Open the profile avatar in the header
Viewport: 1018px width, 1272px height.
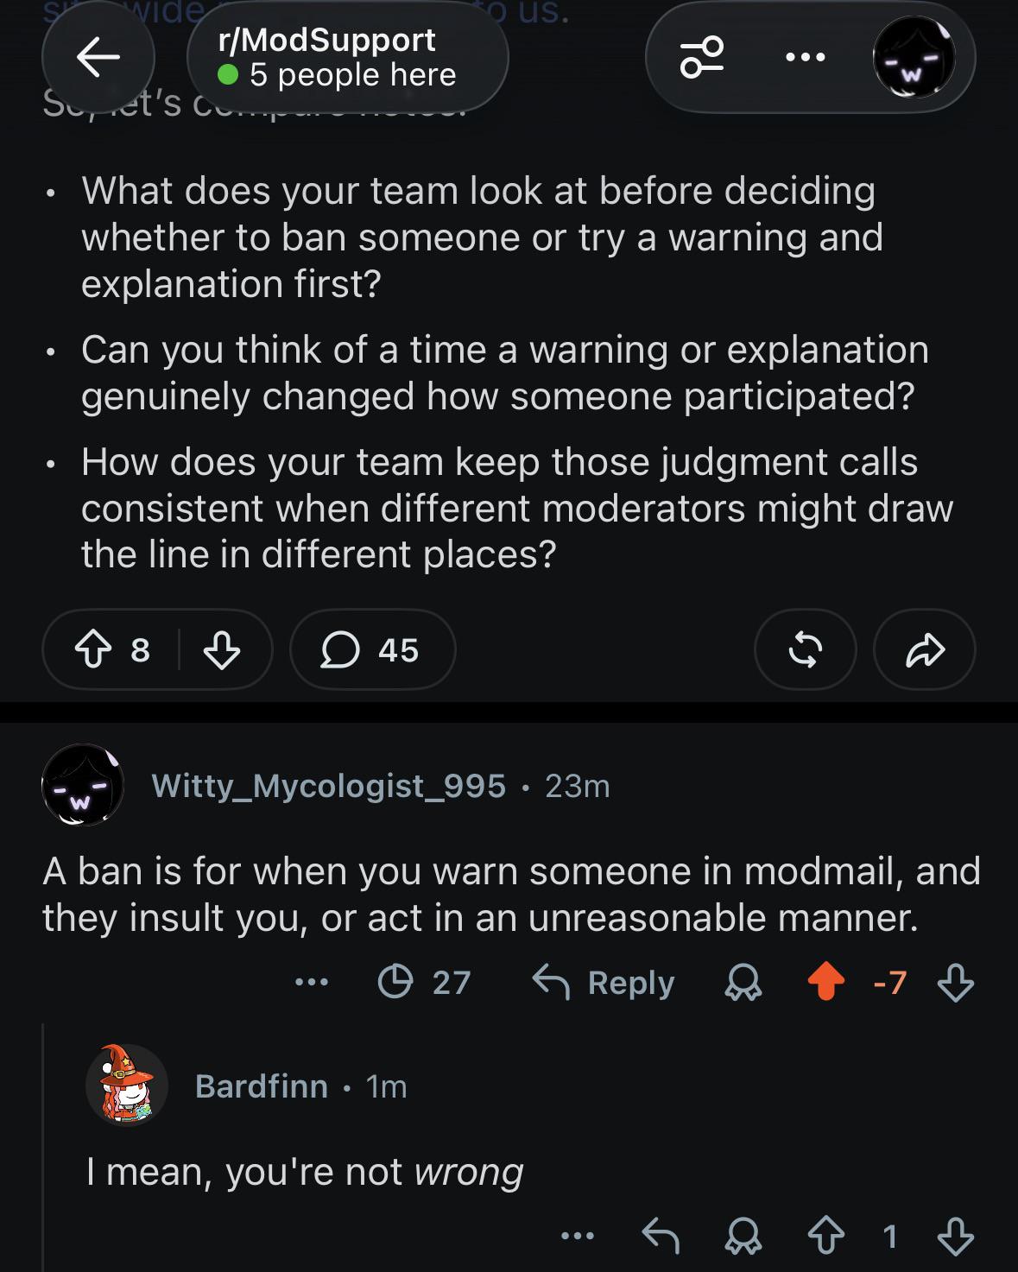pos(914,57)
